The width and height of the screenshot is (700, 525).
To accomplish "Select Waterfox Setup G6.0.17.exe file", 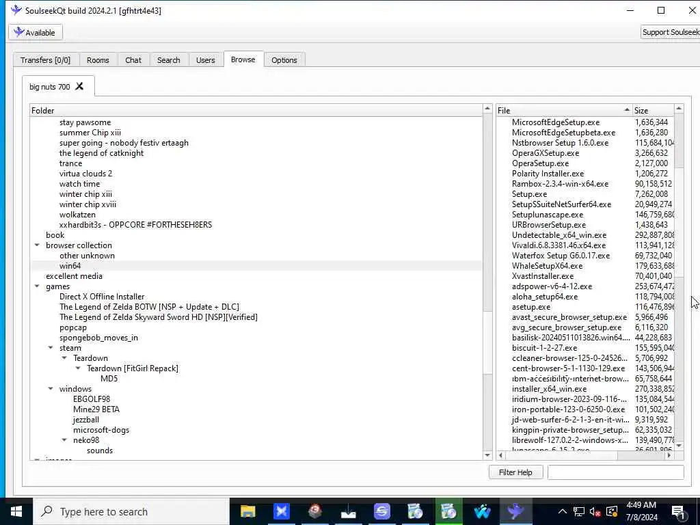I will (561, 256).
